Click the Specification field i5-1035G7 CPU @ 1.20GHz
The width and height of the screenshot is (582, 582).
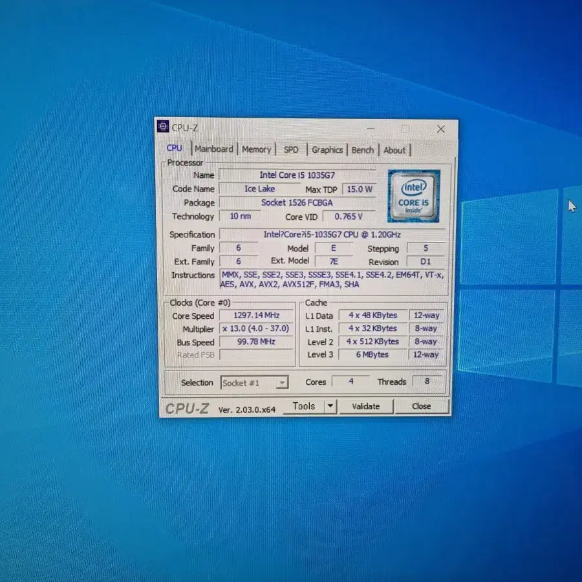click(332, 235)
